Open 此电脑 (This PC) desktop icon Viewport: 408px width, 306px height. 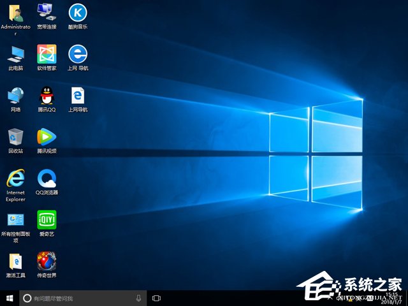click(x=15, y=54)
